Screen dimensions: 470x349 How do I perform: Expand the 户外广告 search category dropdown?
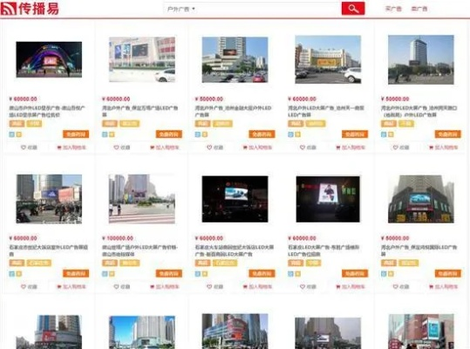pos(181,9)
